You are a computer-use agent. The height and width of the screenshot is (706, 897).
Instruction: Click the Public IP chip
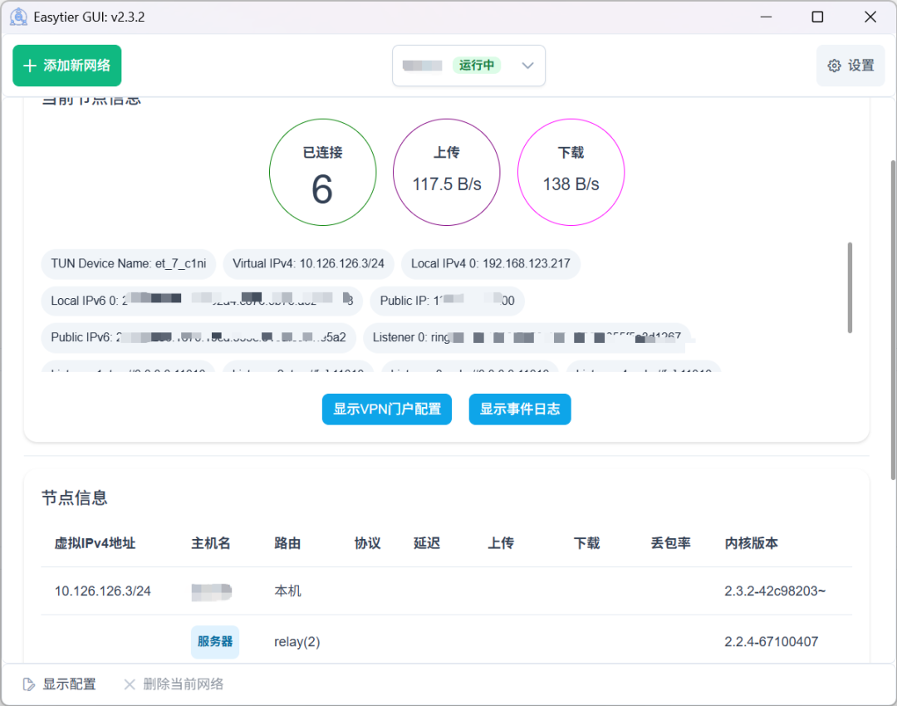(x=448, y=301)
